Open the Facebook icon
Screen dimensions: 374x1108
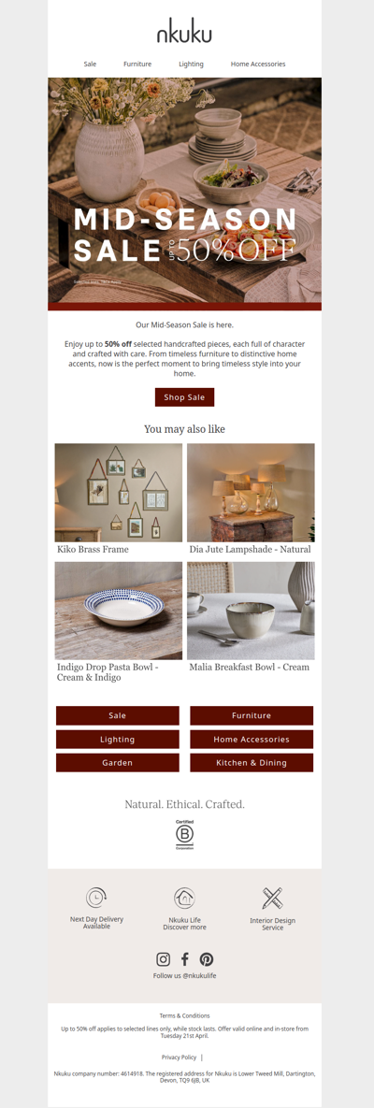click(184, 959)
